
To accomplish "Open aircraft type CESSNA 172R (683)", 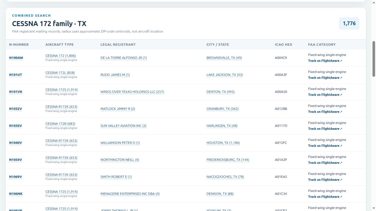I will [60, 124].
